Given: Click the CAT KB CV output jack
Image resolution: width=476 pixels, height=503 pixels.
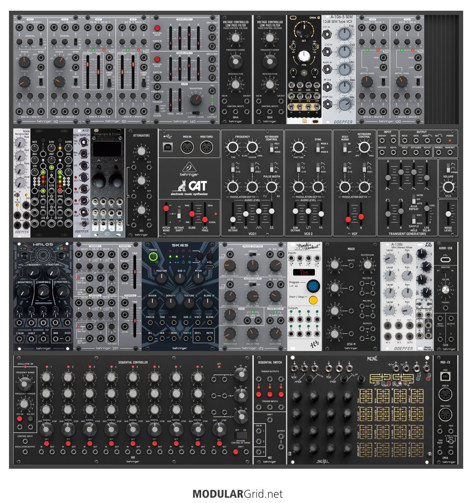Looking at the screenshot, I should point(405,141).
